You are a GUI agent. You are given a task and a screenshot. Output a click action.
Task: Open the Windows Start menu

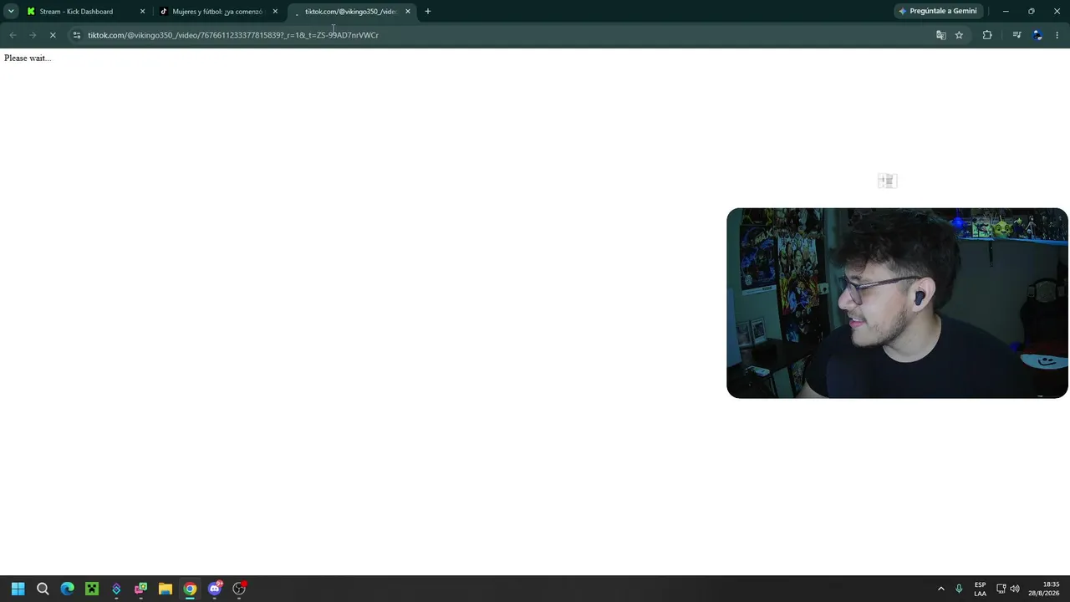18,589
